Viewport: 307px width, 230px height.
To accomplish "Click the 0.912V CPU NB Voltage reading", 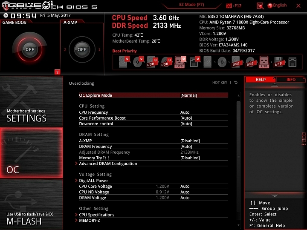I will point(162,192).
